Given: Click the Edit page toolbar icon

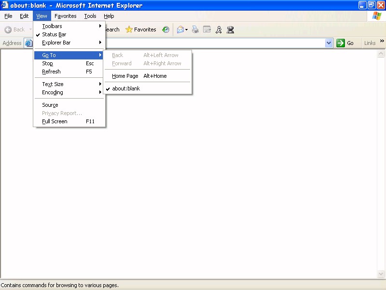Looking at the screenshot, I should (x=207, y=29).
